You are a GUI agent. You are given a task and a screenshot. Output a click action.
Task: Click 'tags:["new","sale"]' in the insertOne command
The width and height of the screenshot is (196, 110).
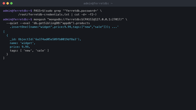(89, 27)
